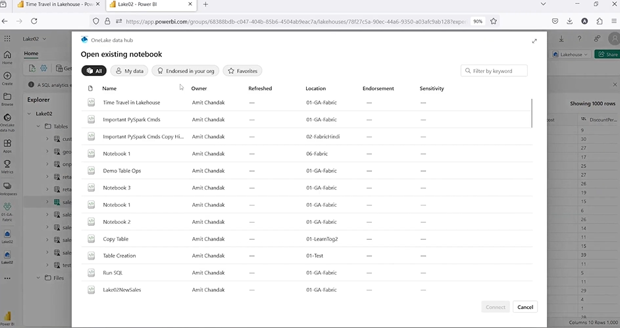Switch to the Home ribbon tab
This screenshot has width=620, height=328.
click(x=31, y=53)
